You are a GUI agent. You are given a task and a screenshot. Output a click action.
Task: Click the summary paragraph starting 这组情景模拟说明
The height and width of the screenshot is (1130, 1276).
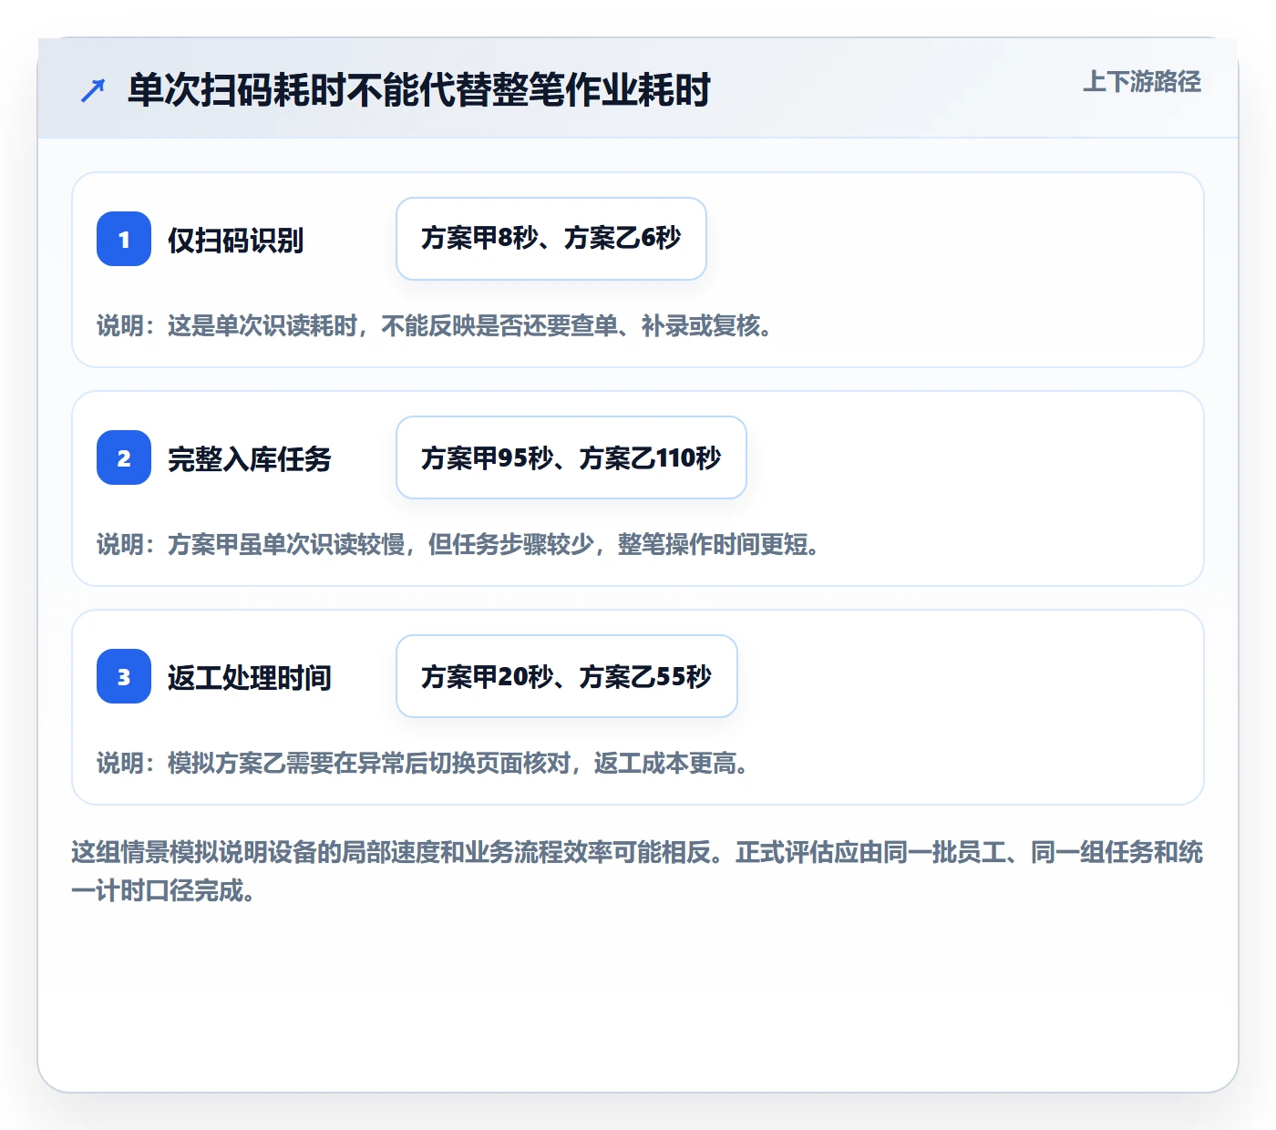637,871
